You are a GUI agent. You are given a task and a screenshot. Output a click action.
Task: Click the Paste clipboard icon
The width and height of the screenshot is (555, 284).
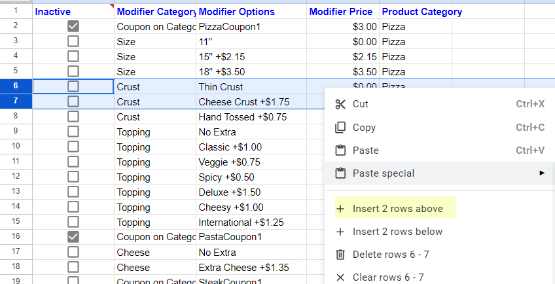click(x=340, y=151)
